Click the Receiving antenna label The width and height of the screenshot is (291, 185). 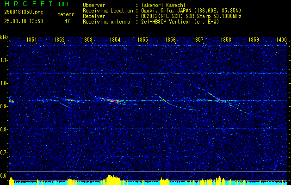106,22
